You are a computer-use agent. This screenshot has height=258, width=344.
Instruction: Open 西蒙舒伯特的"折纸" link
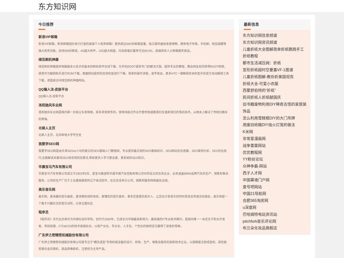tap(259, 90)
